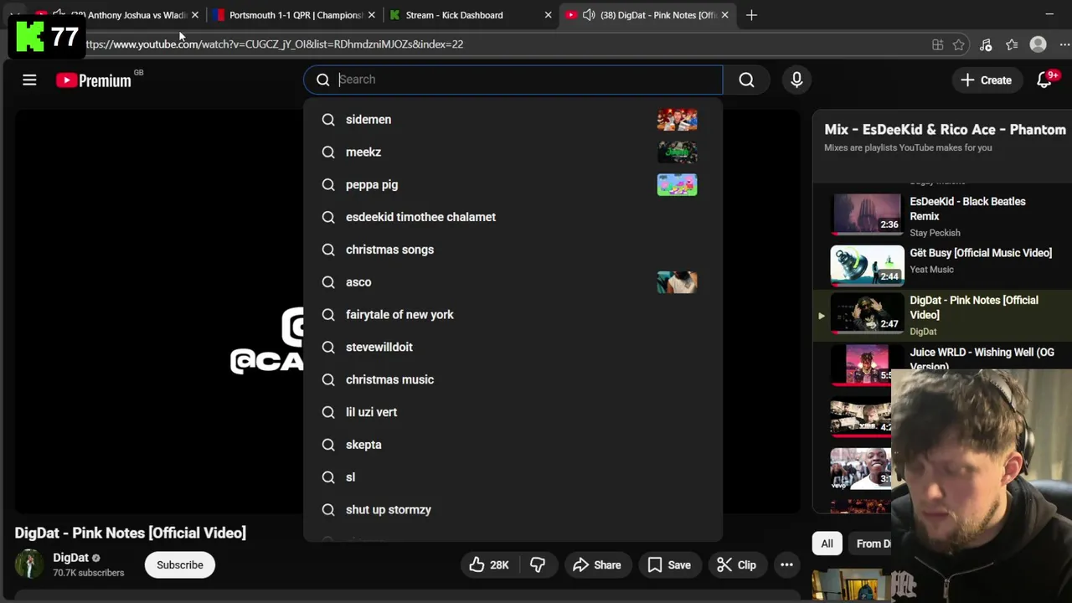
Task: Open Mix - EsDeeKid & Rico Ace title
Action: coord(945,130)
